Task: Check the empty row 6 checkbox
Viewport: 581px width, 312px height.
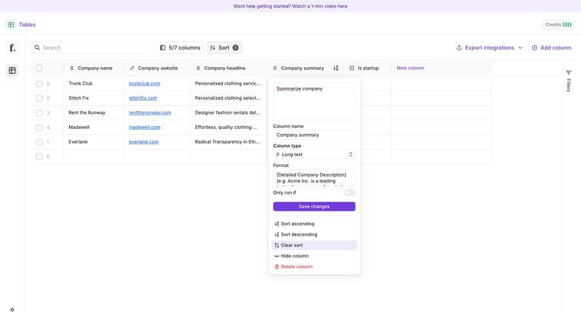Action: [39, 157]
